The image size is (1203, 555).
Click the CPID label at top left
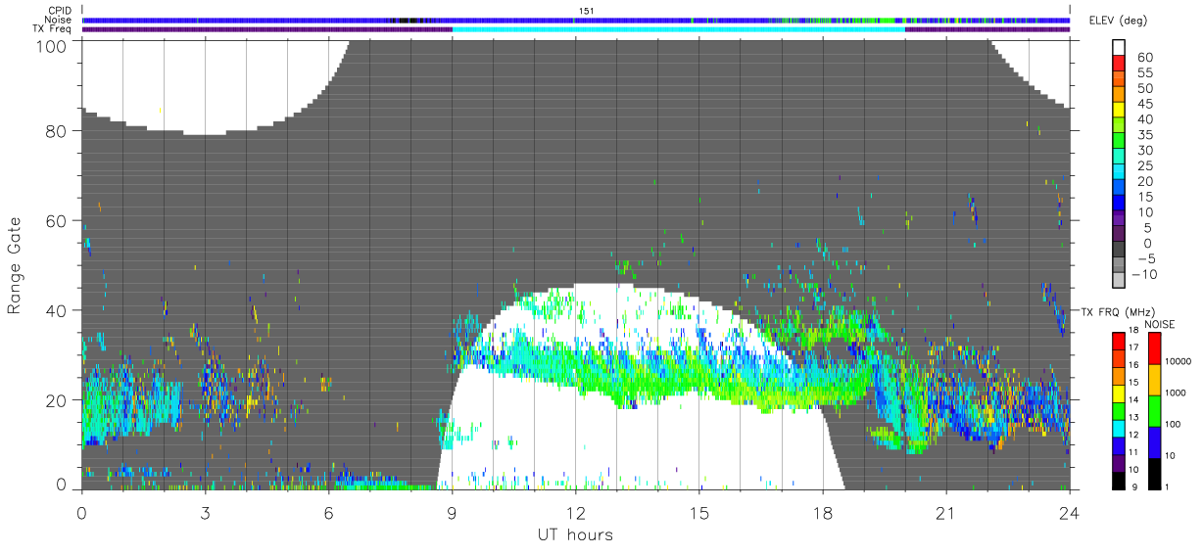58,10
